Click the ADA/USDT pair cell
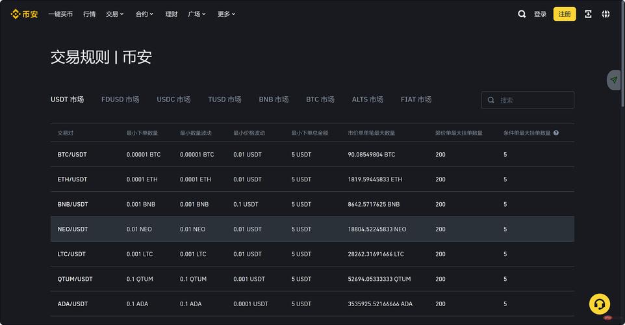 (x=73, y=304)
